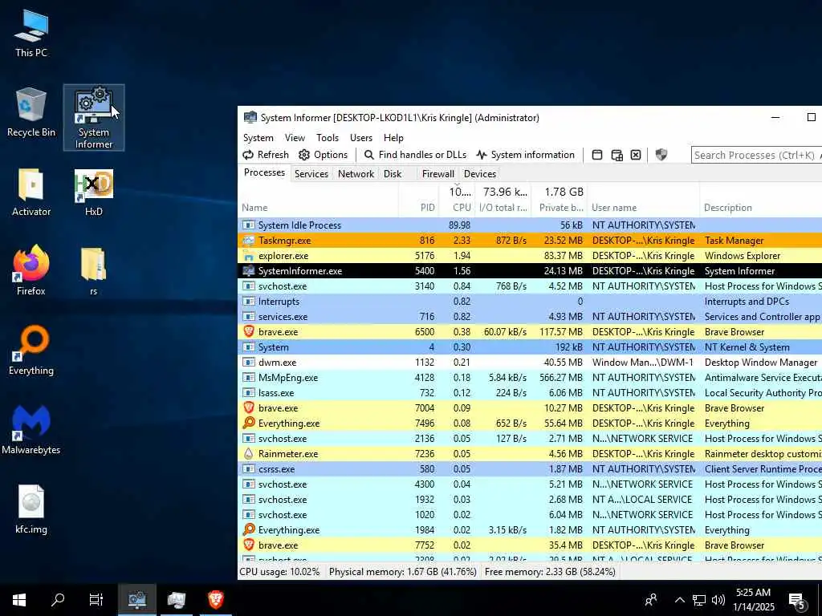This screenshot has height=616, width=822.
Task: Select the Rainmeter.exe process row
Action: (x=530, y=454)
